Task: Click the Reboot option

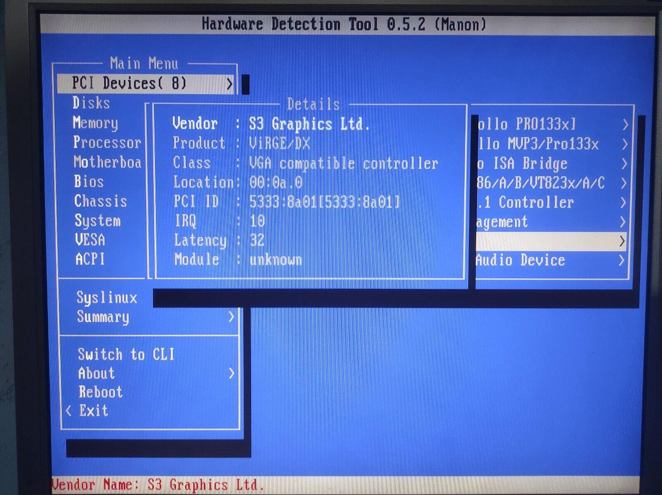Action: point(100,392)
